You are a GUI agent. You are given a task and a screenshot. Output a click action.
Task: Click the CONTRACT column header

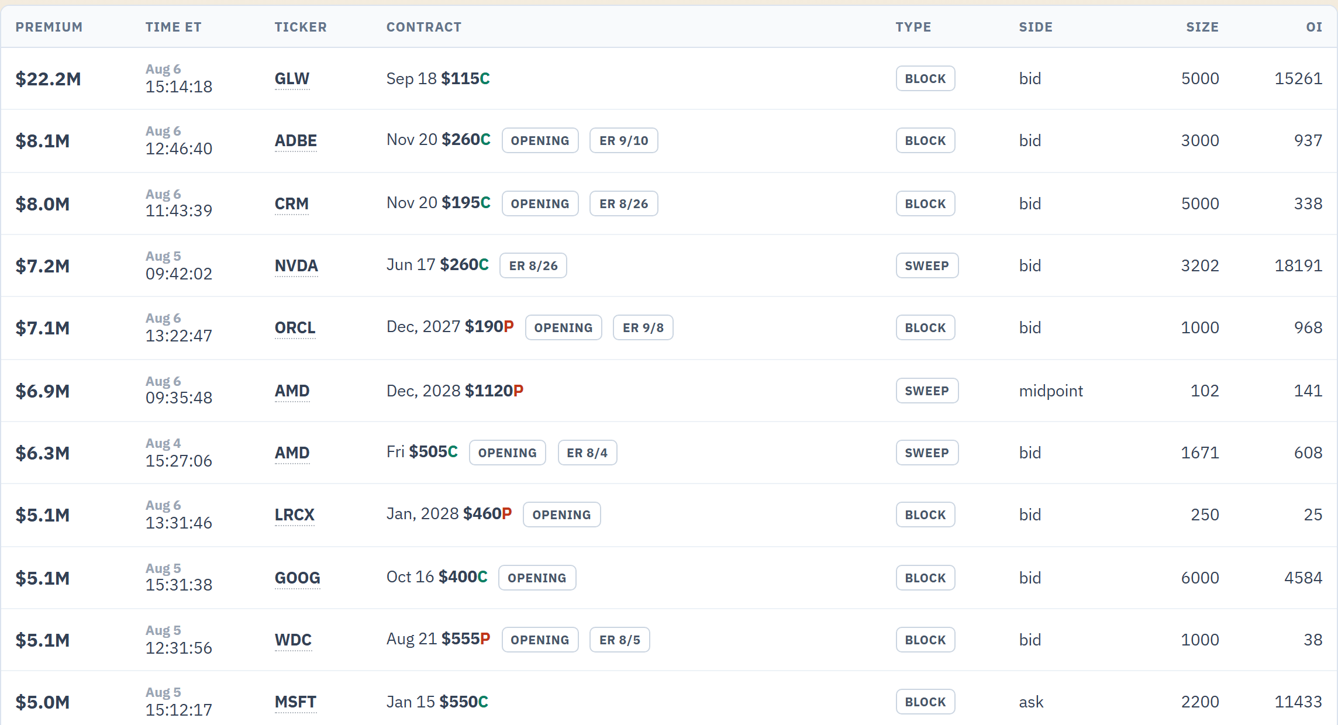click(x=424, y=27)
